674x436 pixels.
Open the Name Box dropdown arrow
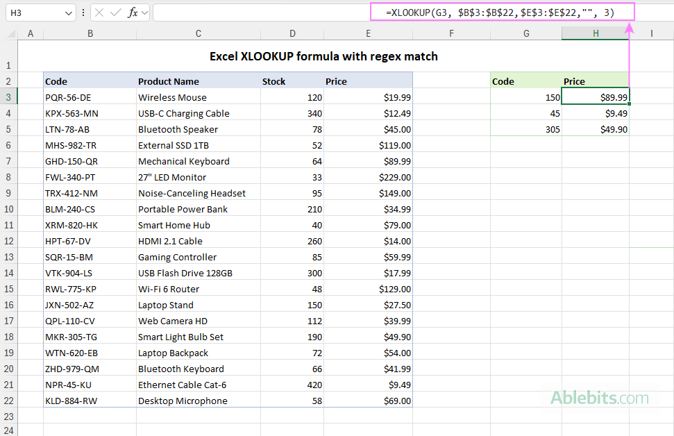[67, 12]
